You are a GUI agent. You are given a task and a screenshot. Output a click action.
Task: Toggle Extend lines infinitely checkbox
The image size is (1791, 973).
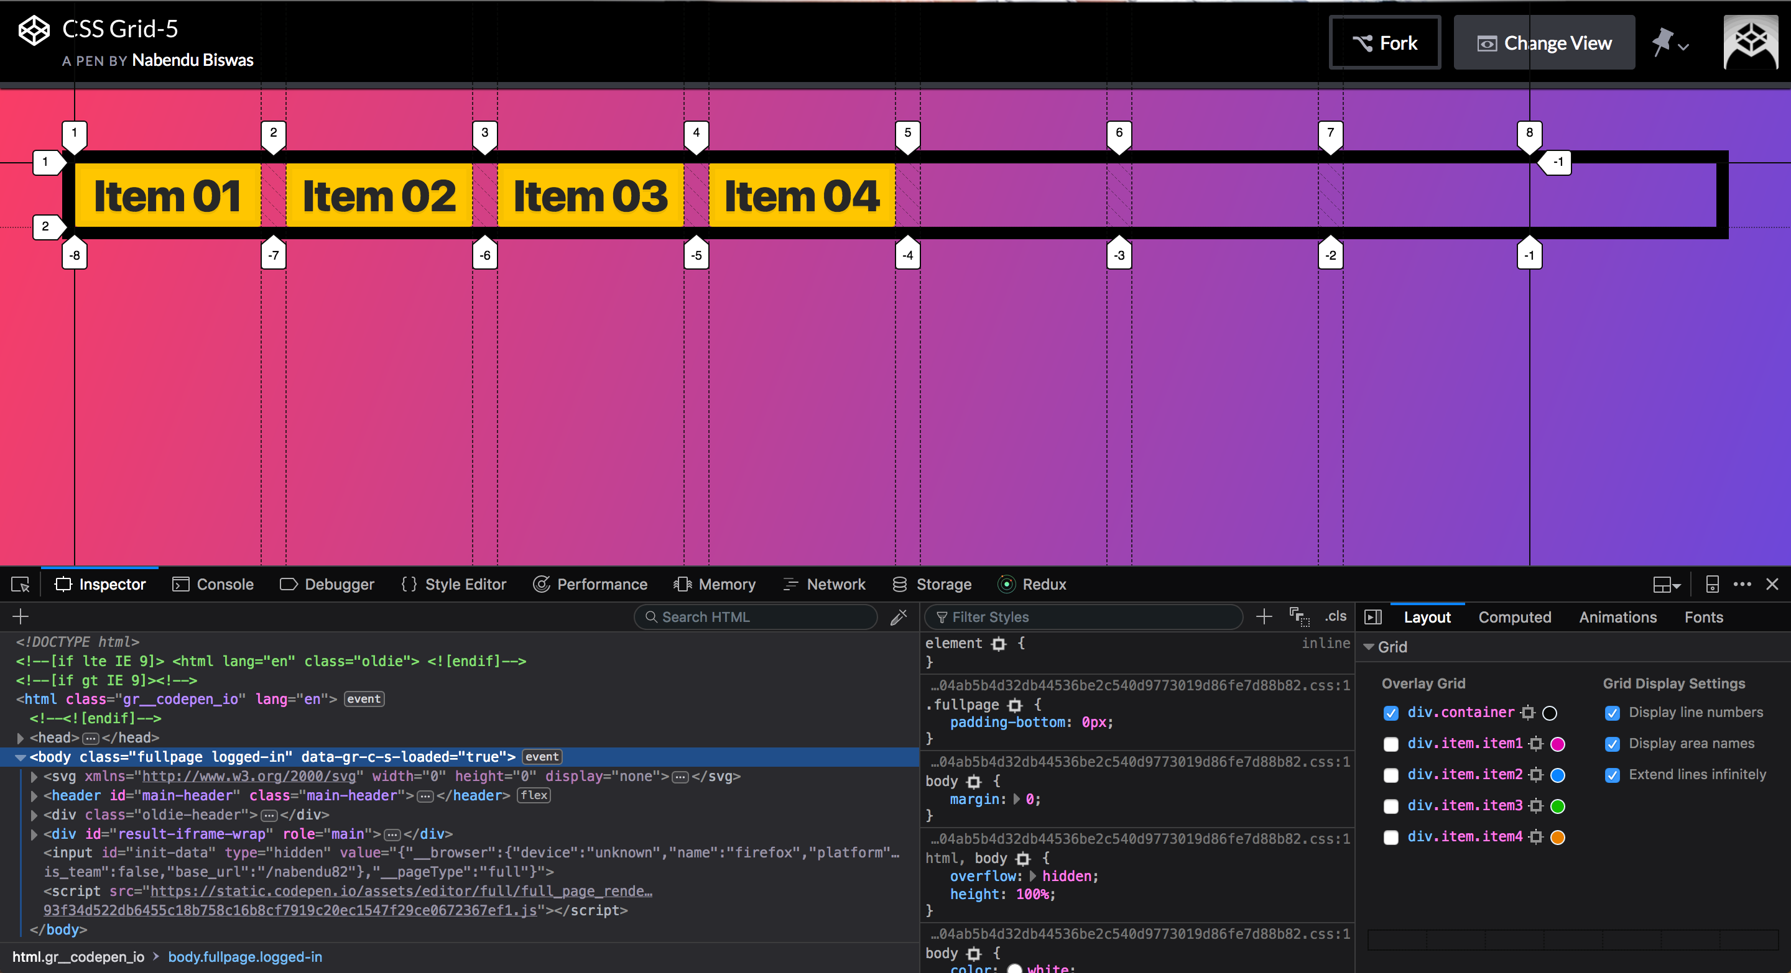[1613, 775]
